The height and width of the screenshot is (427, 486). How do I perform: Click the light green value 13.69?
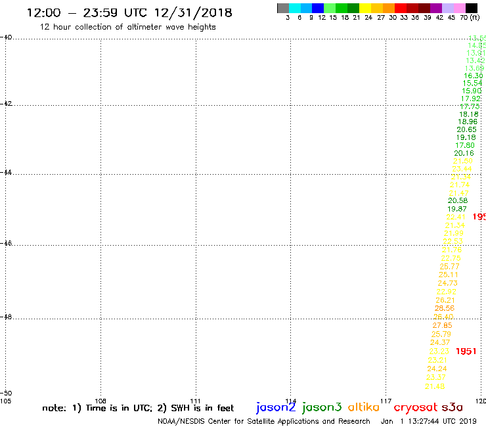(x=475, y=68)
